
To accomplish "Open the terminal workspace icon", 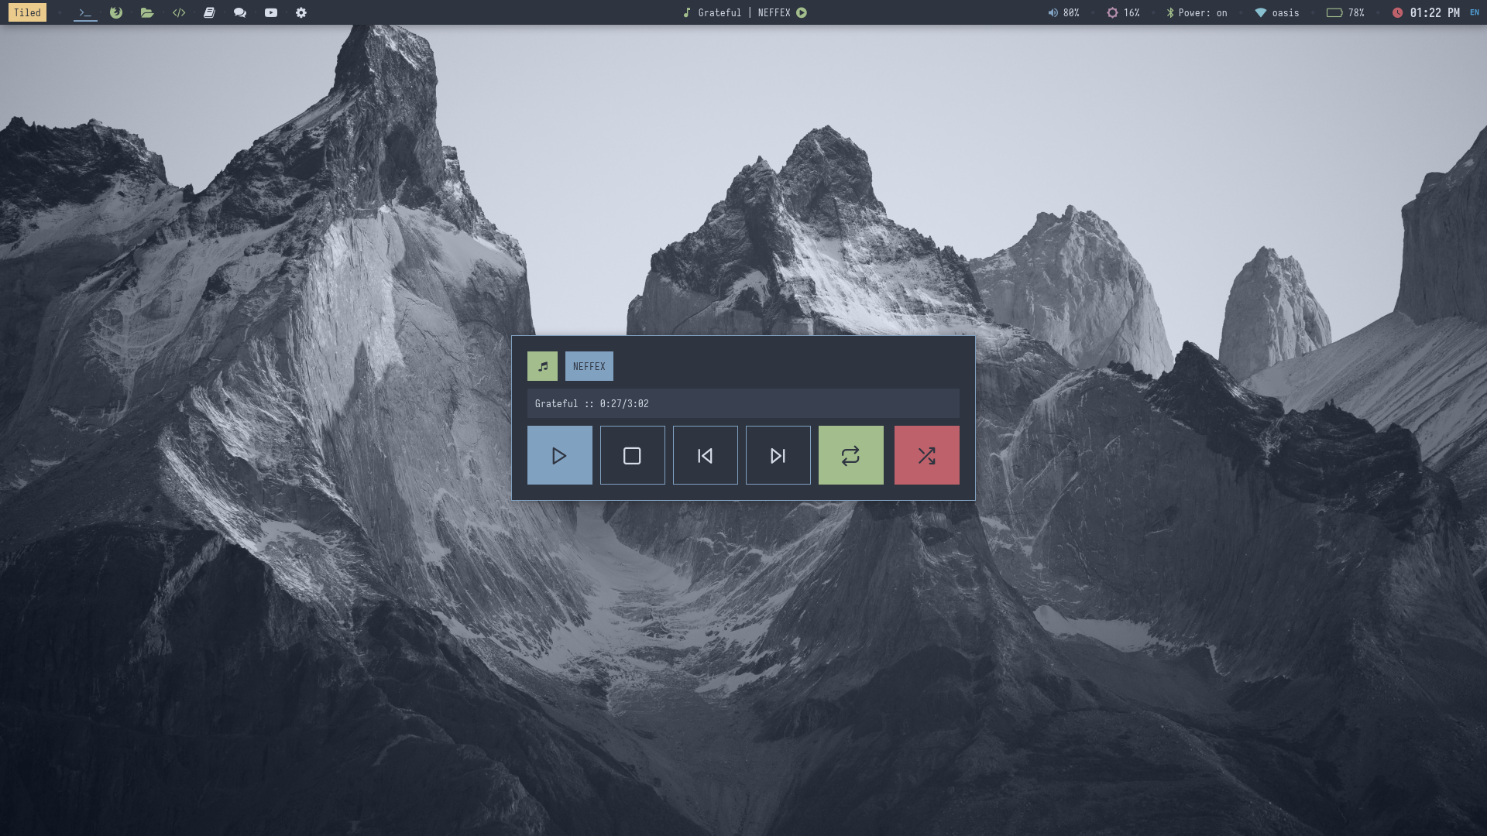I will pos(85,12).
